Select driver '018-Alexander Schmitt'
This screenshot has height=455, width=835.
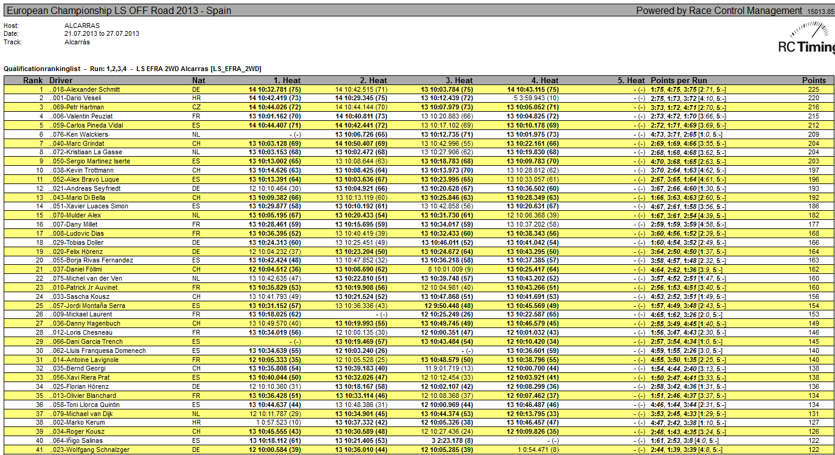pyautogui.click(x=85, y=89)
